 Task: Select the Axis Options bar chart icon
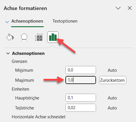[x=53, y=37]
